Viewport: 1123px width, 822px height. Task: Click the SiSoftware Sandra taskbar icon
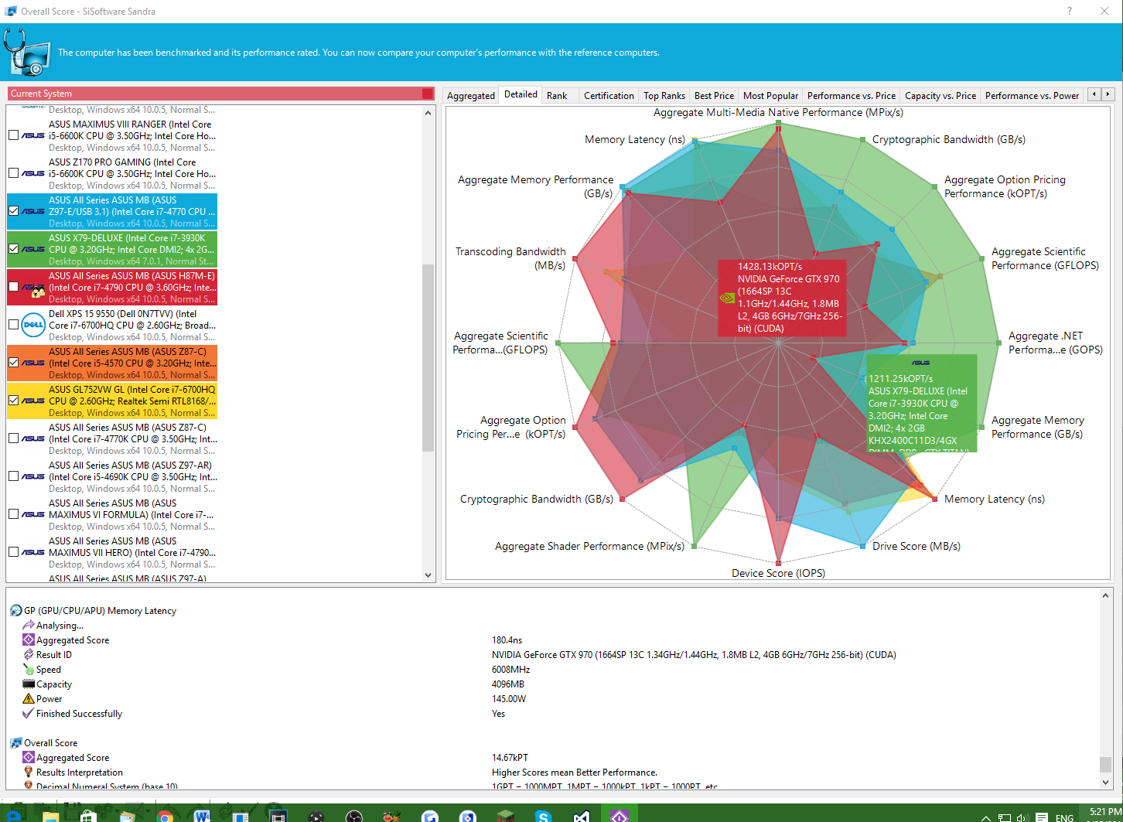click(620, 814)
